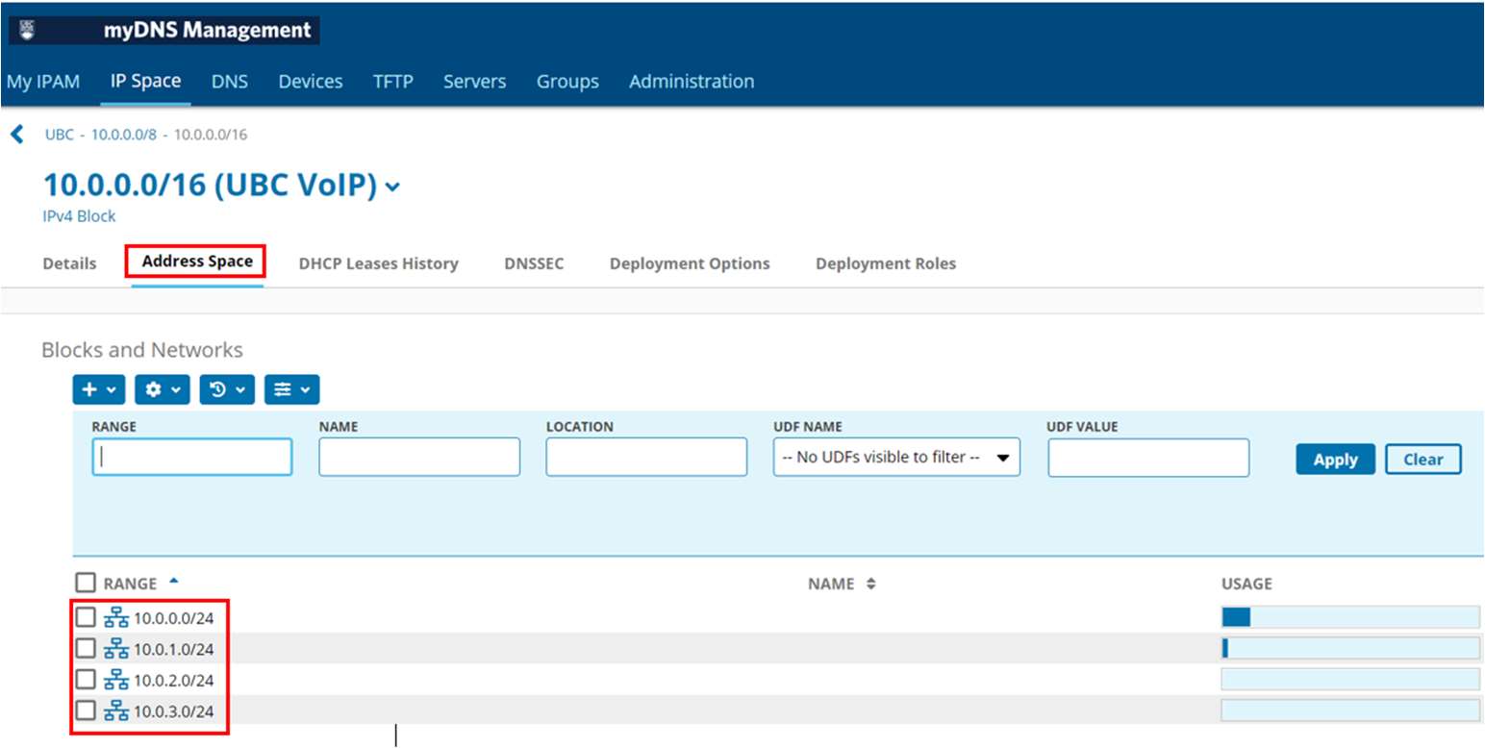This screenshot has height=748, width=1485.
Task: Expand the chevron beside 10.0.0.0/16 (UBC VoIP)
Action: pos(392,187)
